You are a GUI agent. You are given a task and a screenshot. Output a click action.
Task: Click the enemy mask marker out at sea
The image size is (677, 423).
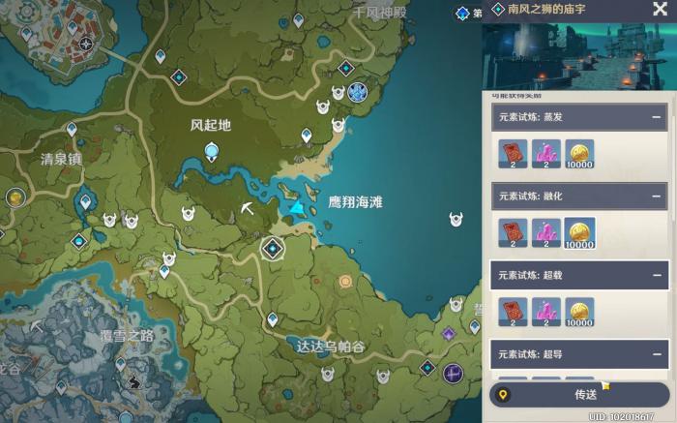coord(456,219)
